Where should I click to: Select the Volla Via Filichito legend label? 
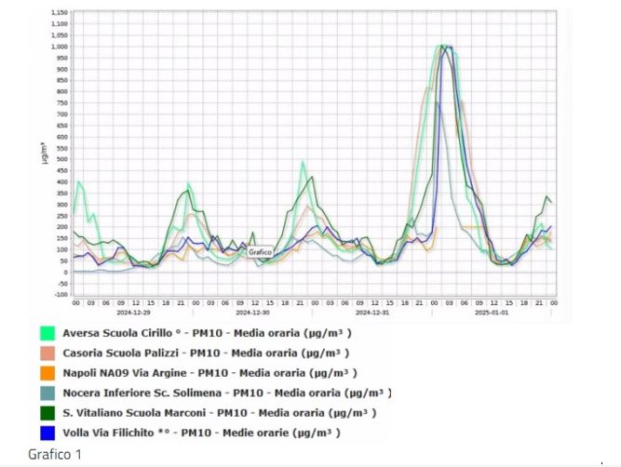[x=202, y=433]
